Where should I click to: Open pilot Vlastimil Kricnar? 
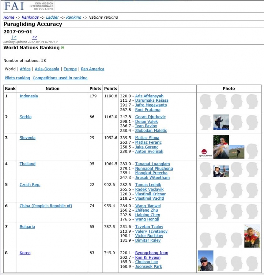point(150,194)
